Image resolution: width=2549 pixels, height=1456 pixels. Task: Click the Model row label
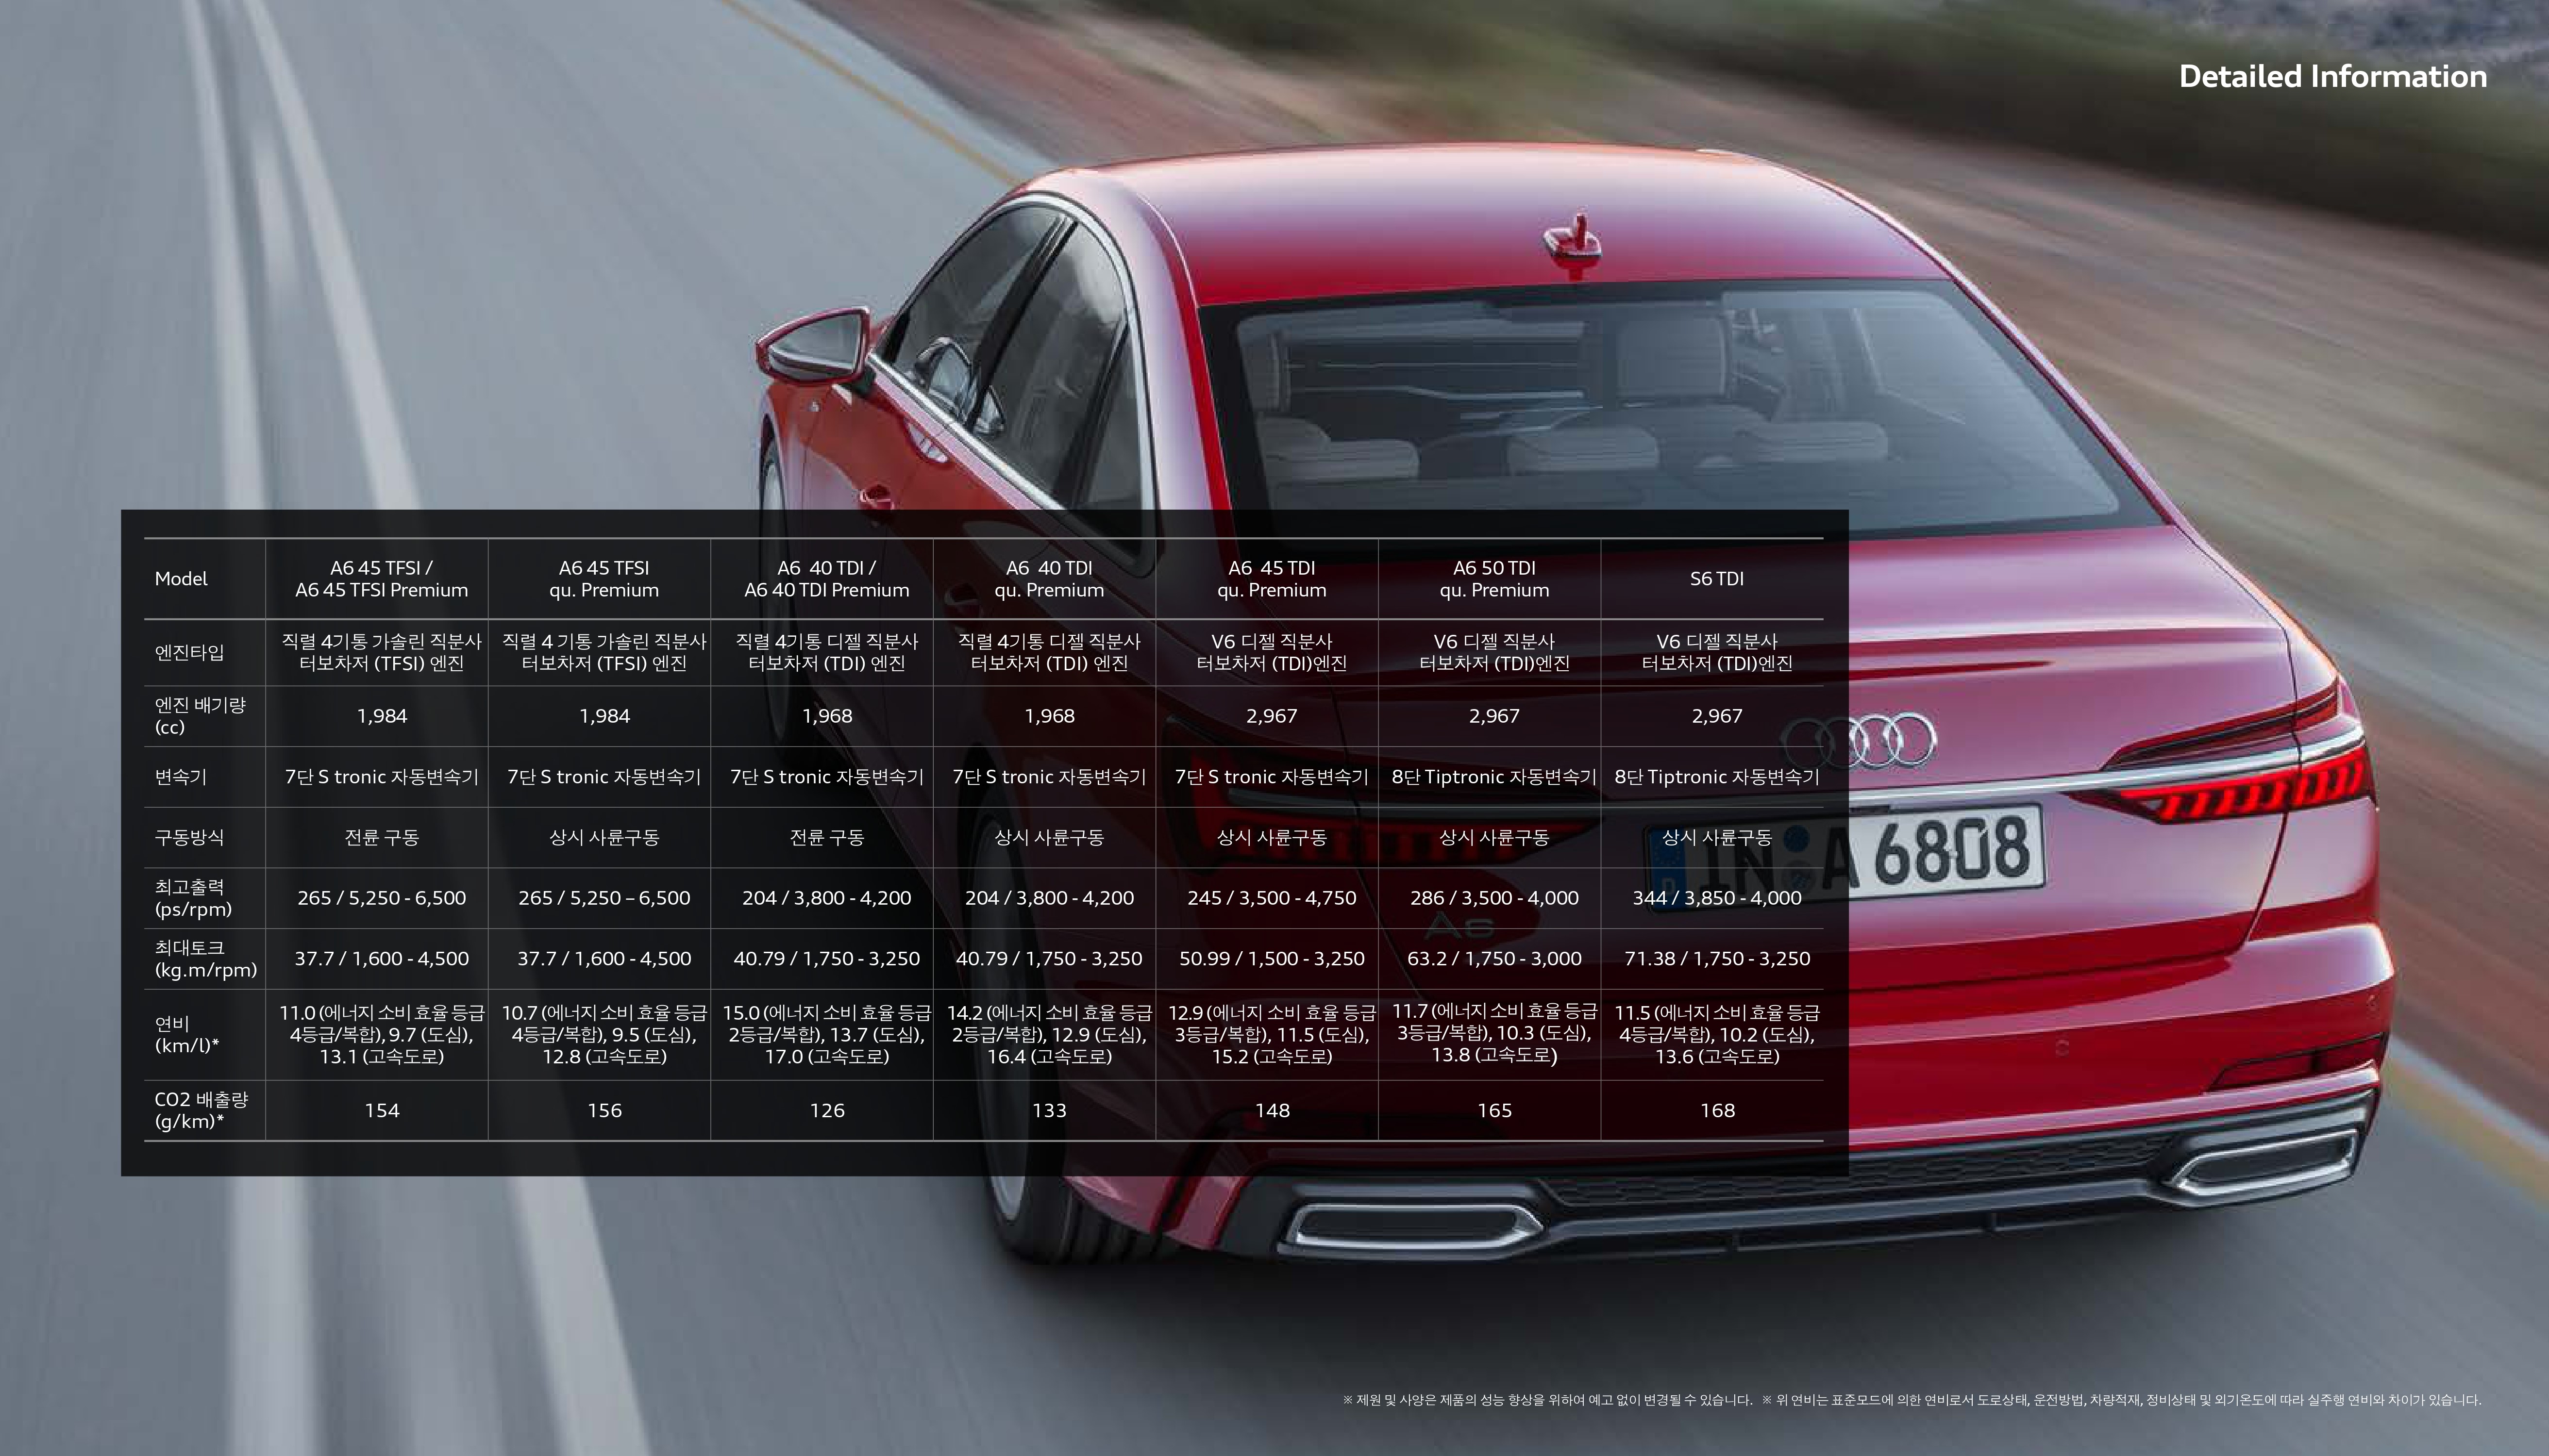[181, 579]
